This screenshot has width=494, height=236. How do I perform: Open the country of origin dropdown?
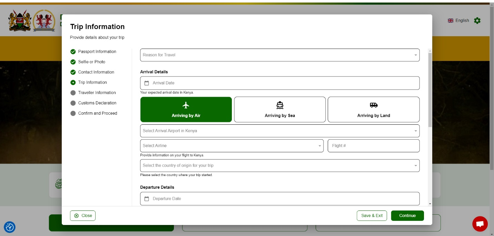[280, 166]
